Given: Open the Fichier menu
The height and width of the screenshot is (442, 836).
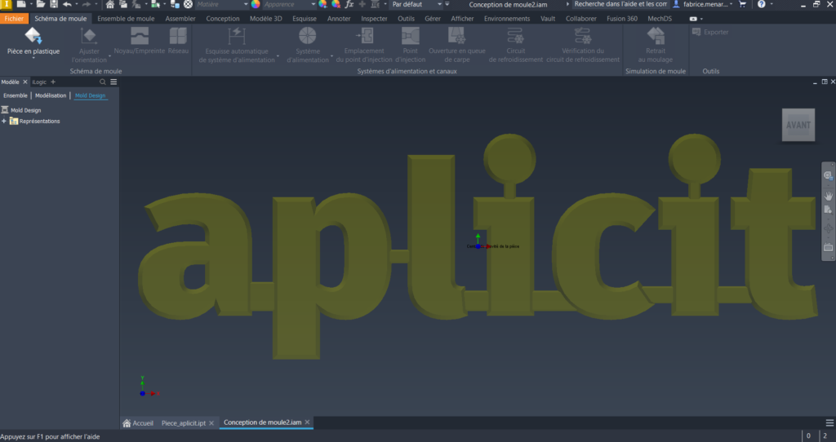Looking at the screenshot, I should click(14, 18).
